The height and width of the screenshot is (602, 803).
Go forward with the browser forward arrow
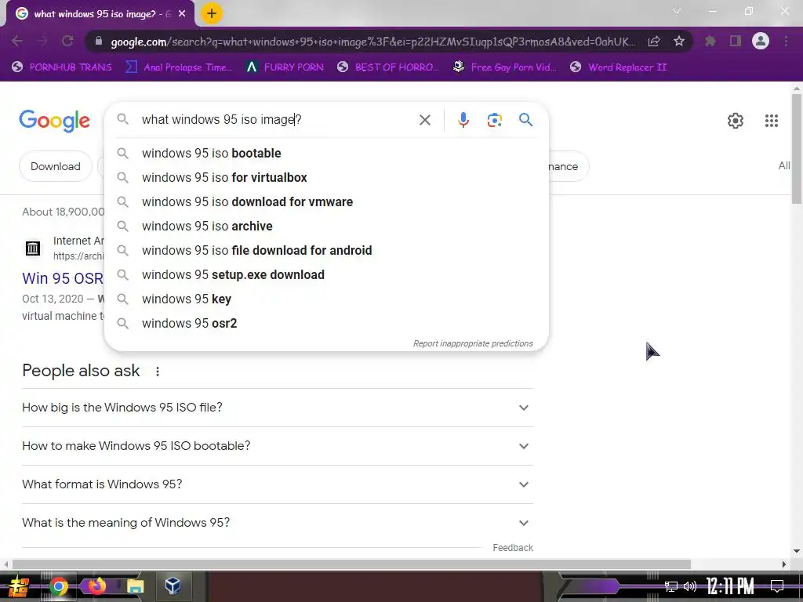pos(42,41)
